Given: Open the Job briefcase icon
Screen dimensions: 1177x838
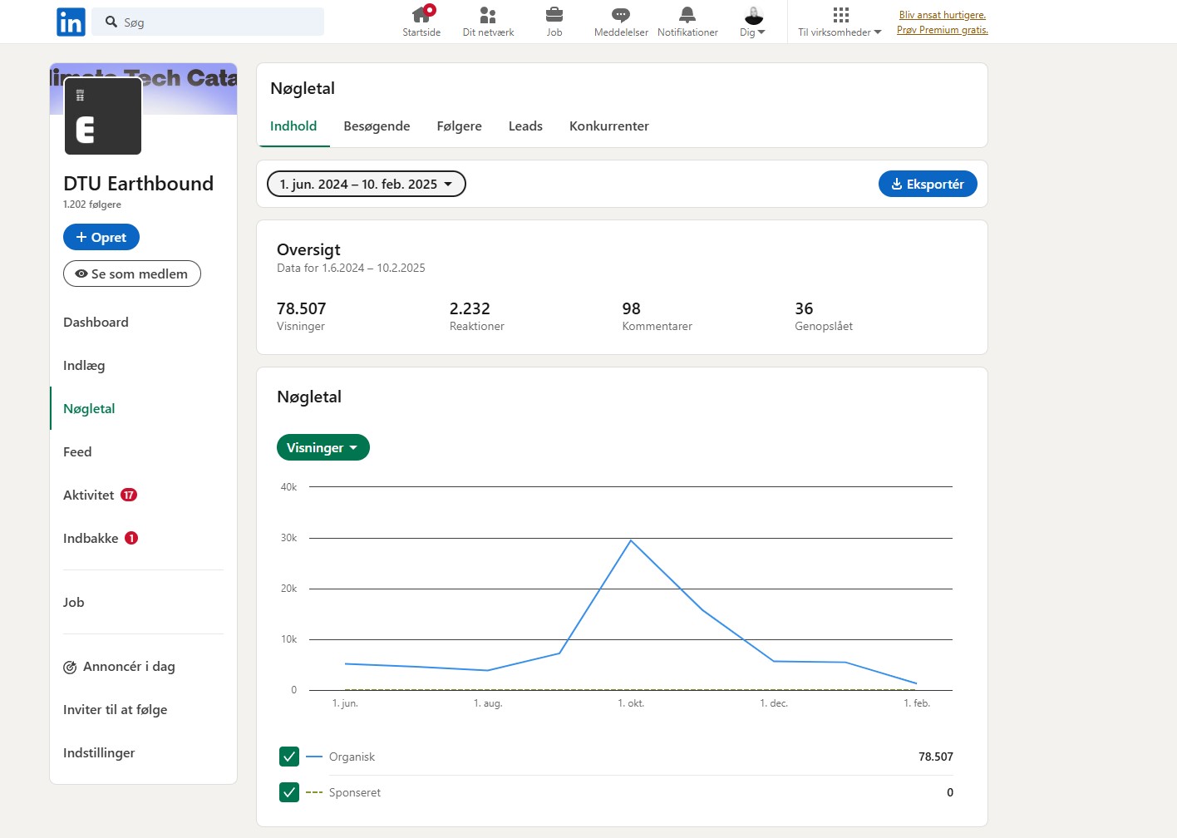Looking at the screenshot, I should point(554,15).
